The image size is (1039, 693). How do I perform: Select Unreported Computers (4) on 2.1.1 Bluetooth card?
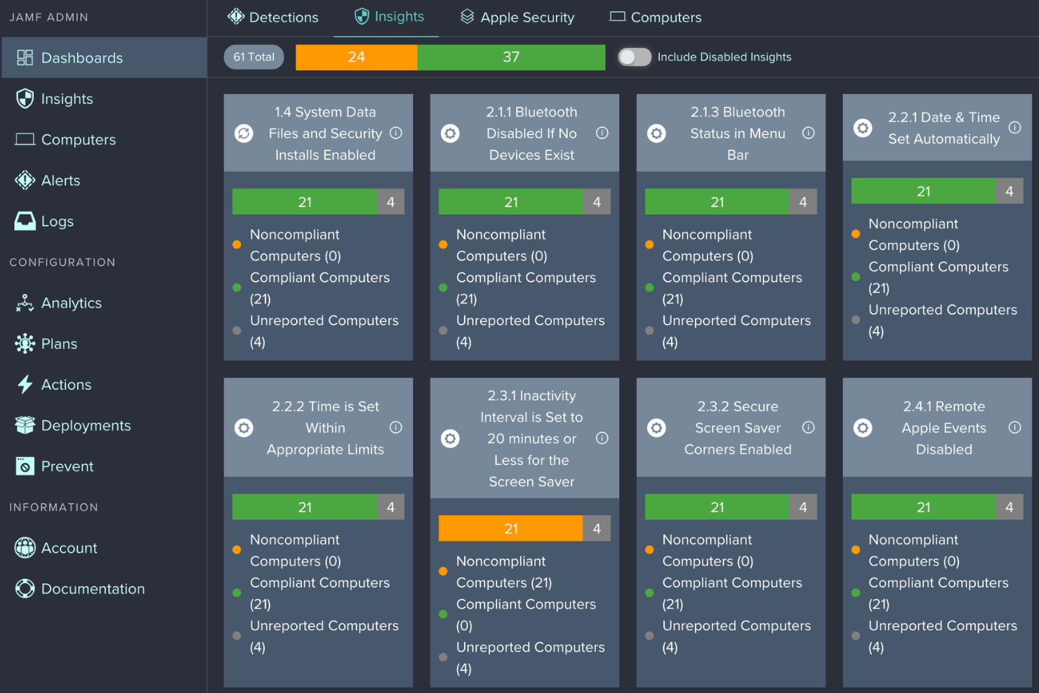click(x=530, y=331)
